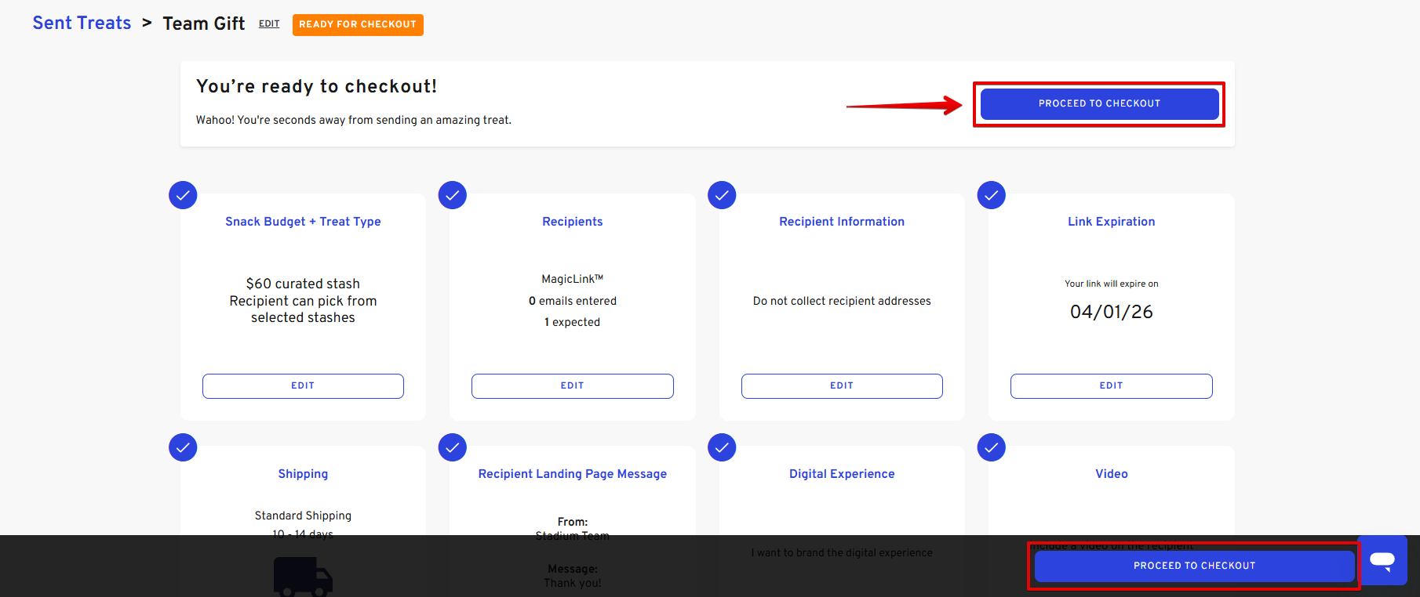Viewport: 1420px width, 597px height.
Task: Click the Recipients checkmark circle
Action: click(453, 195)
